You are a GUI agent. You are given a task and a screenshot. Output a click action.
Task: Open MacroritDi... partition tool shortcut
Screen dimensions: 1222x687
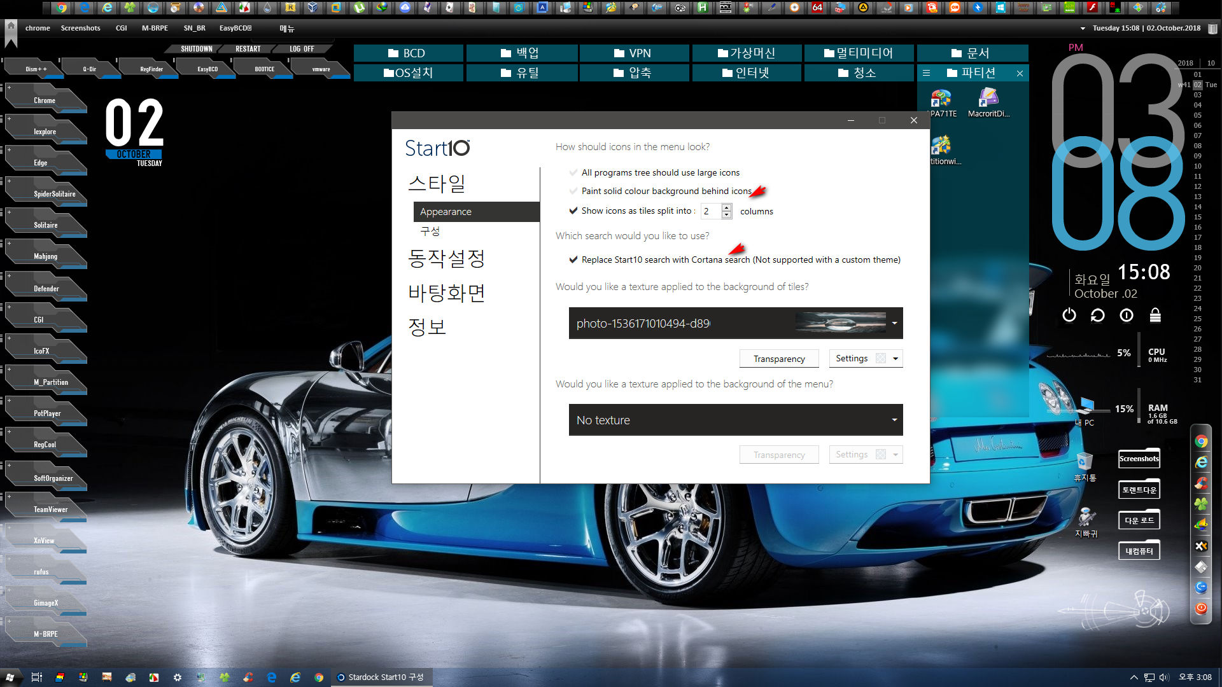click(988, 102)
